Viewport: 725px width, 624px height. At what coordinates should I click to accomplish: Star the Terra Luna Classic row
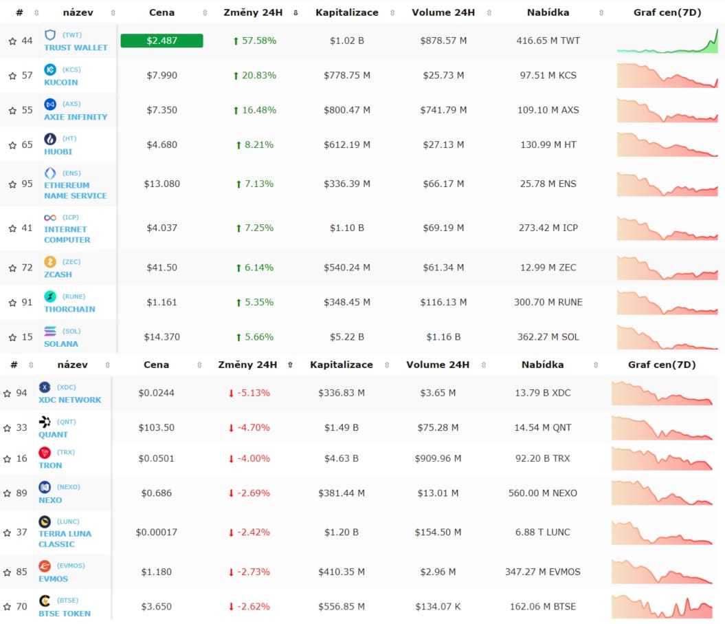[7, 532]
